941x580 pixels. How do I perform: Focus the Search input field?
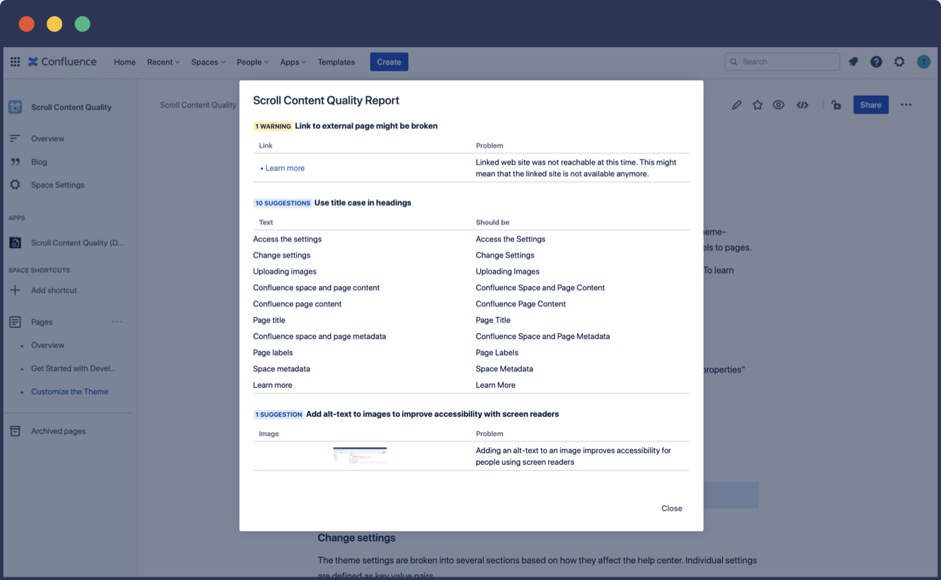pyautogui.click(x=782, y=62)
